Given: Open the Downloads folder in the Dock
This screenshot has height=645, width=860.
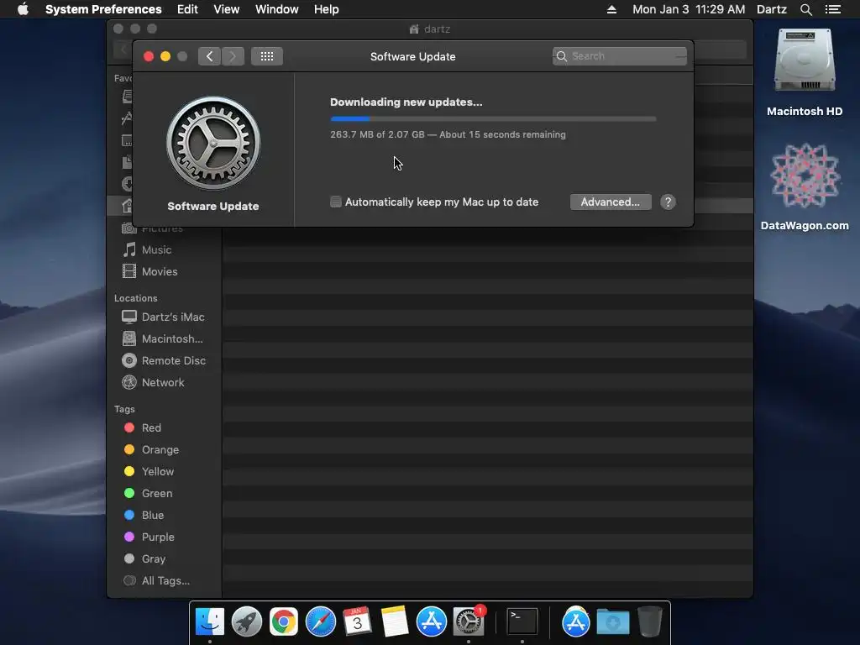Looking at the screenshot, I should click(612, 621).
